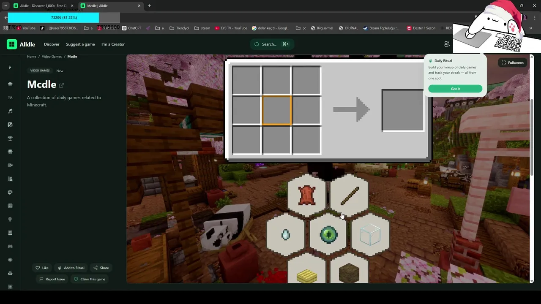Open user account icon in header
541x304 pixels.
pos(447,44)
